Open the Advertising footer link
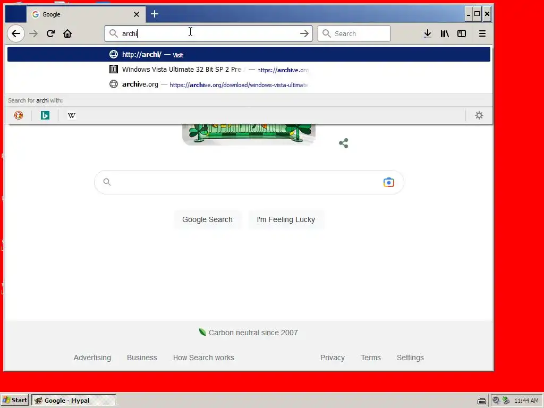544x408 pixels. tap(92, 358)
